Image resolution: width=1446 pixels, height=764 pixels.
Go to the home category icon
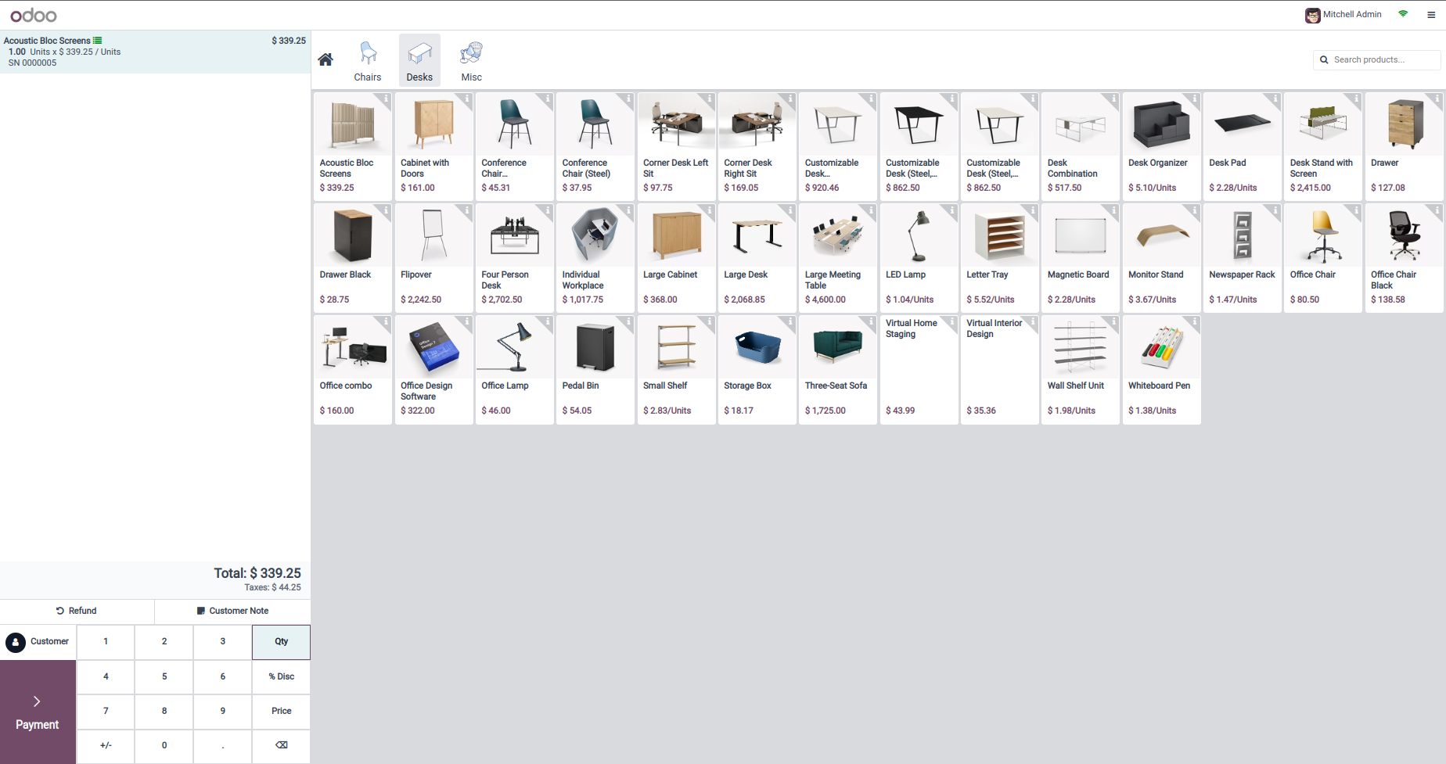tap(326, 59)
